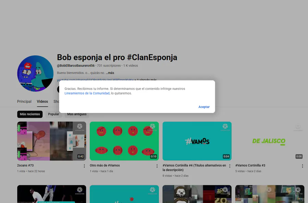Open options menu for 2scans #73
This screenshot has height=203, width=308.
coord(84,166)
